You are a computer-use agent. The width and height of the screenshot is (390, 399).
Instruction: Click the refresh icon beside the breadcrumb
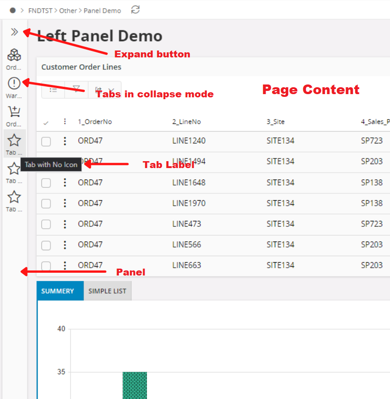(135, 10)
